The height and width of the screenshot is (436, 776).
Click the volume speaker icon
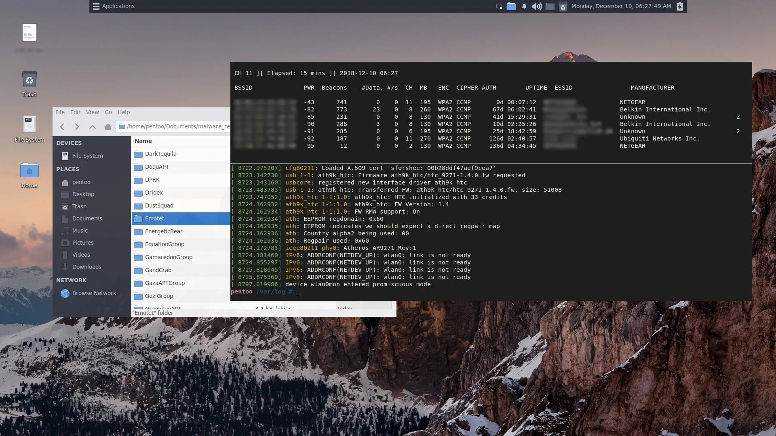coord(537,6)
